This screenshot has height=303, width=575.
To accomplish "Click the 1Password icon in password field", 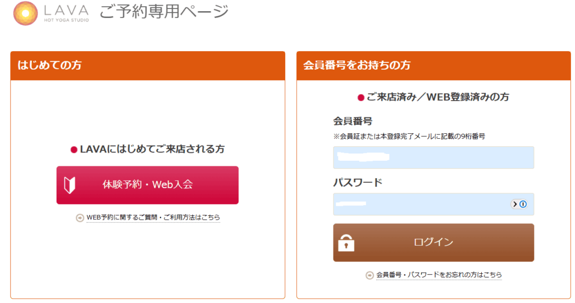I will (523, 204).
